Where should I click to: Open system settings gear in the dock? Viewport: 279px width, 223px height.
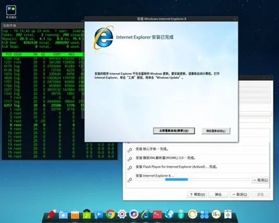pyautogui.click(x=122, y=214)
